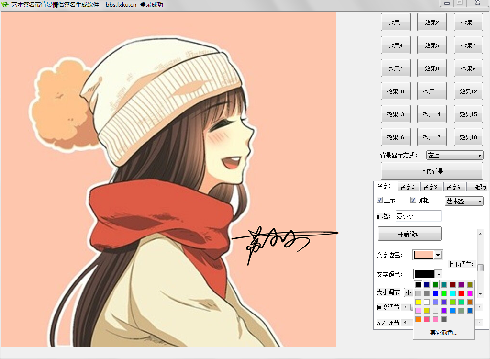
Task: Click left arrow of 角度调节 slider
Action: [x=406, y=307]
